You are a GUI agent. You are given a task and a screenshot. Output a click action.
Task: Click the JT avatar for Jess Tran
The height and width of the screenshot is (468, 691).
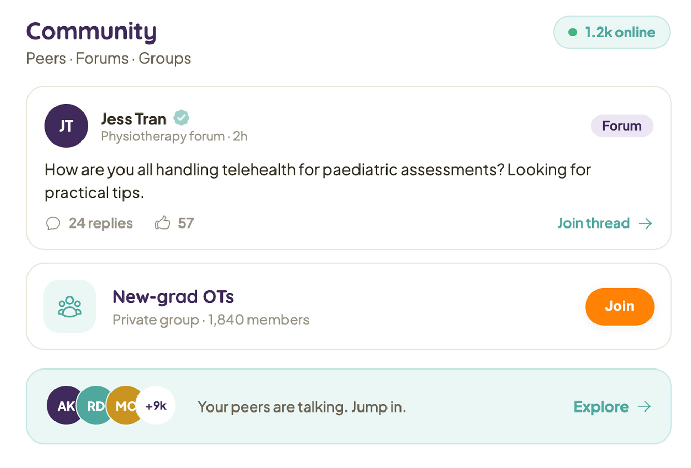[x=66, y=126]
